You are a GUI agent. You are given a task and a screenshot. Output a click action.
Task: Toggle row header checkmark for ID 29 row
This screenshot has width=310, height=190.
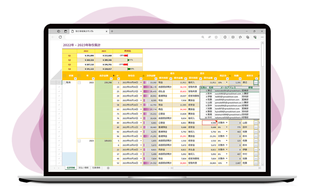click(x=59, y=96)
